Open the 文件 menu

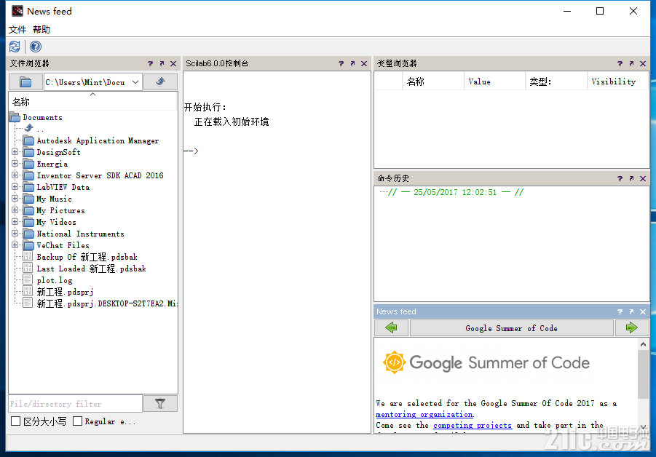click(17, 30)
